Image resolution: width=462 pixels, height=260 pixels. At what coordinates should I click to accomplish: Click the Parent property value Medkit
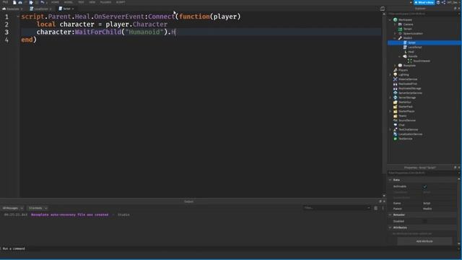(x=427, y=209)
